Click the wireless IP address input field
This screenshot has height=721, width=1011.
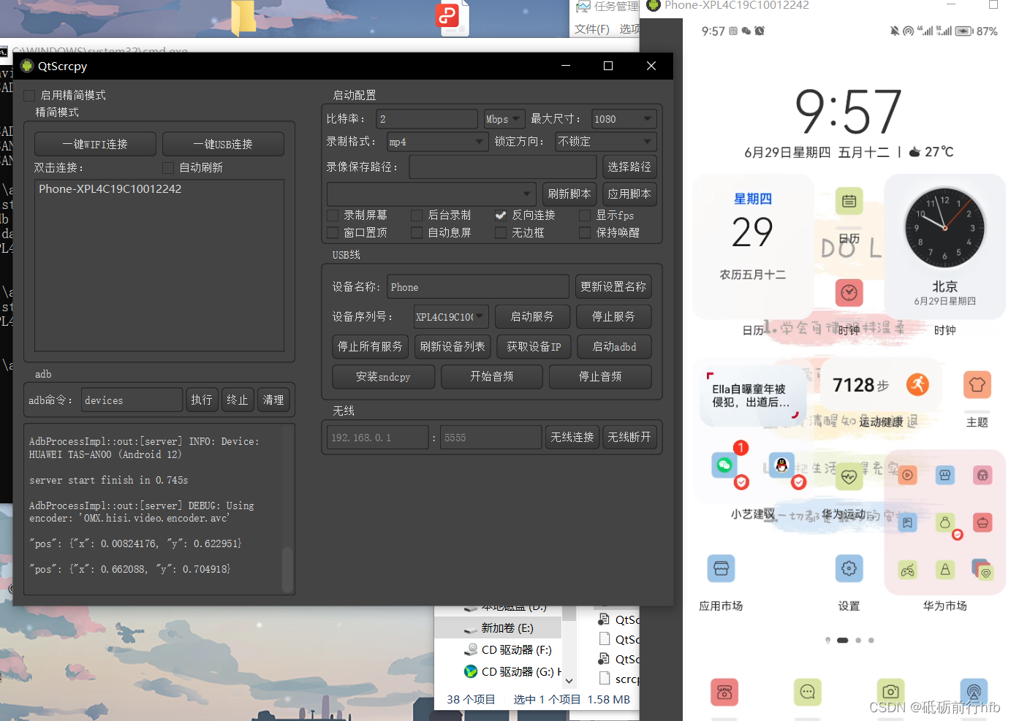377,436
